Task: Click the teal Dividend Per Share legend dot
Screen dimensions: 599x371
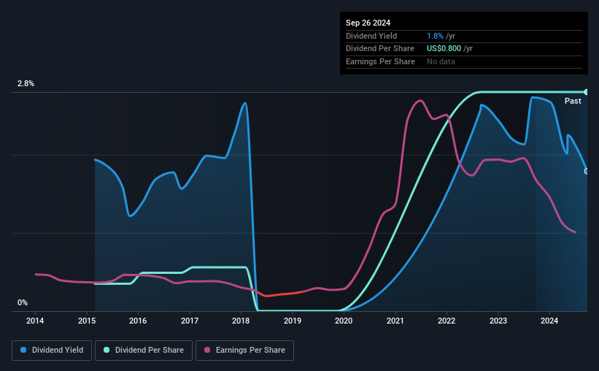Action: (x=107, y=350)
